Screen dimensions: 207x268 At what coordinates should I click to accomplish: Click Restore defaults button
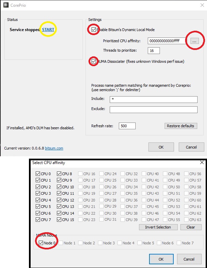coord(181,126)
